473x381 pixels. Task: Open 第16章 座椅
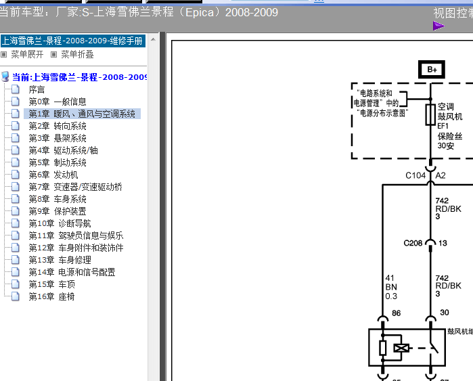(x=51, y=296)
